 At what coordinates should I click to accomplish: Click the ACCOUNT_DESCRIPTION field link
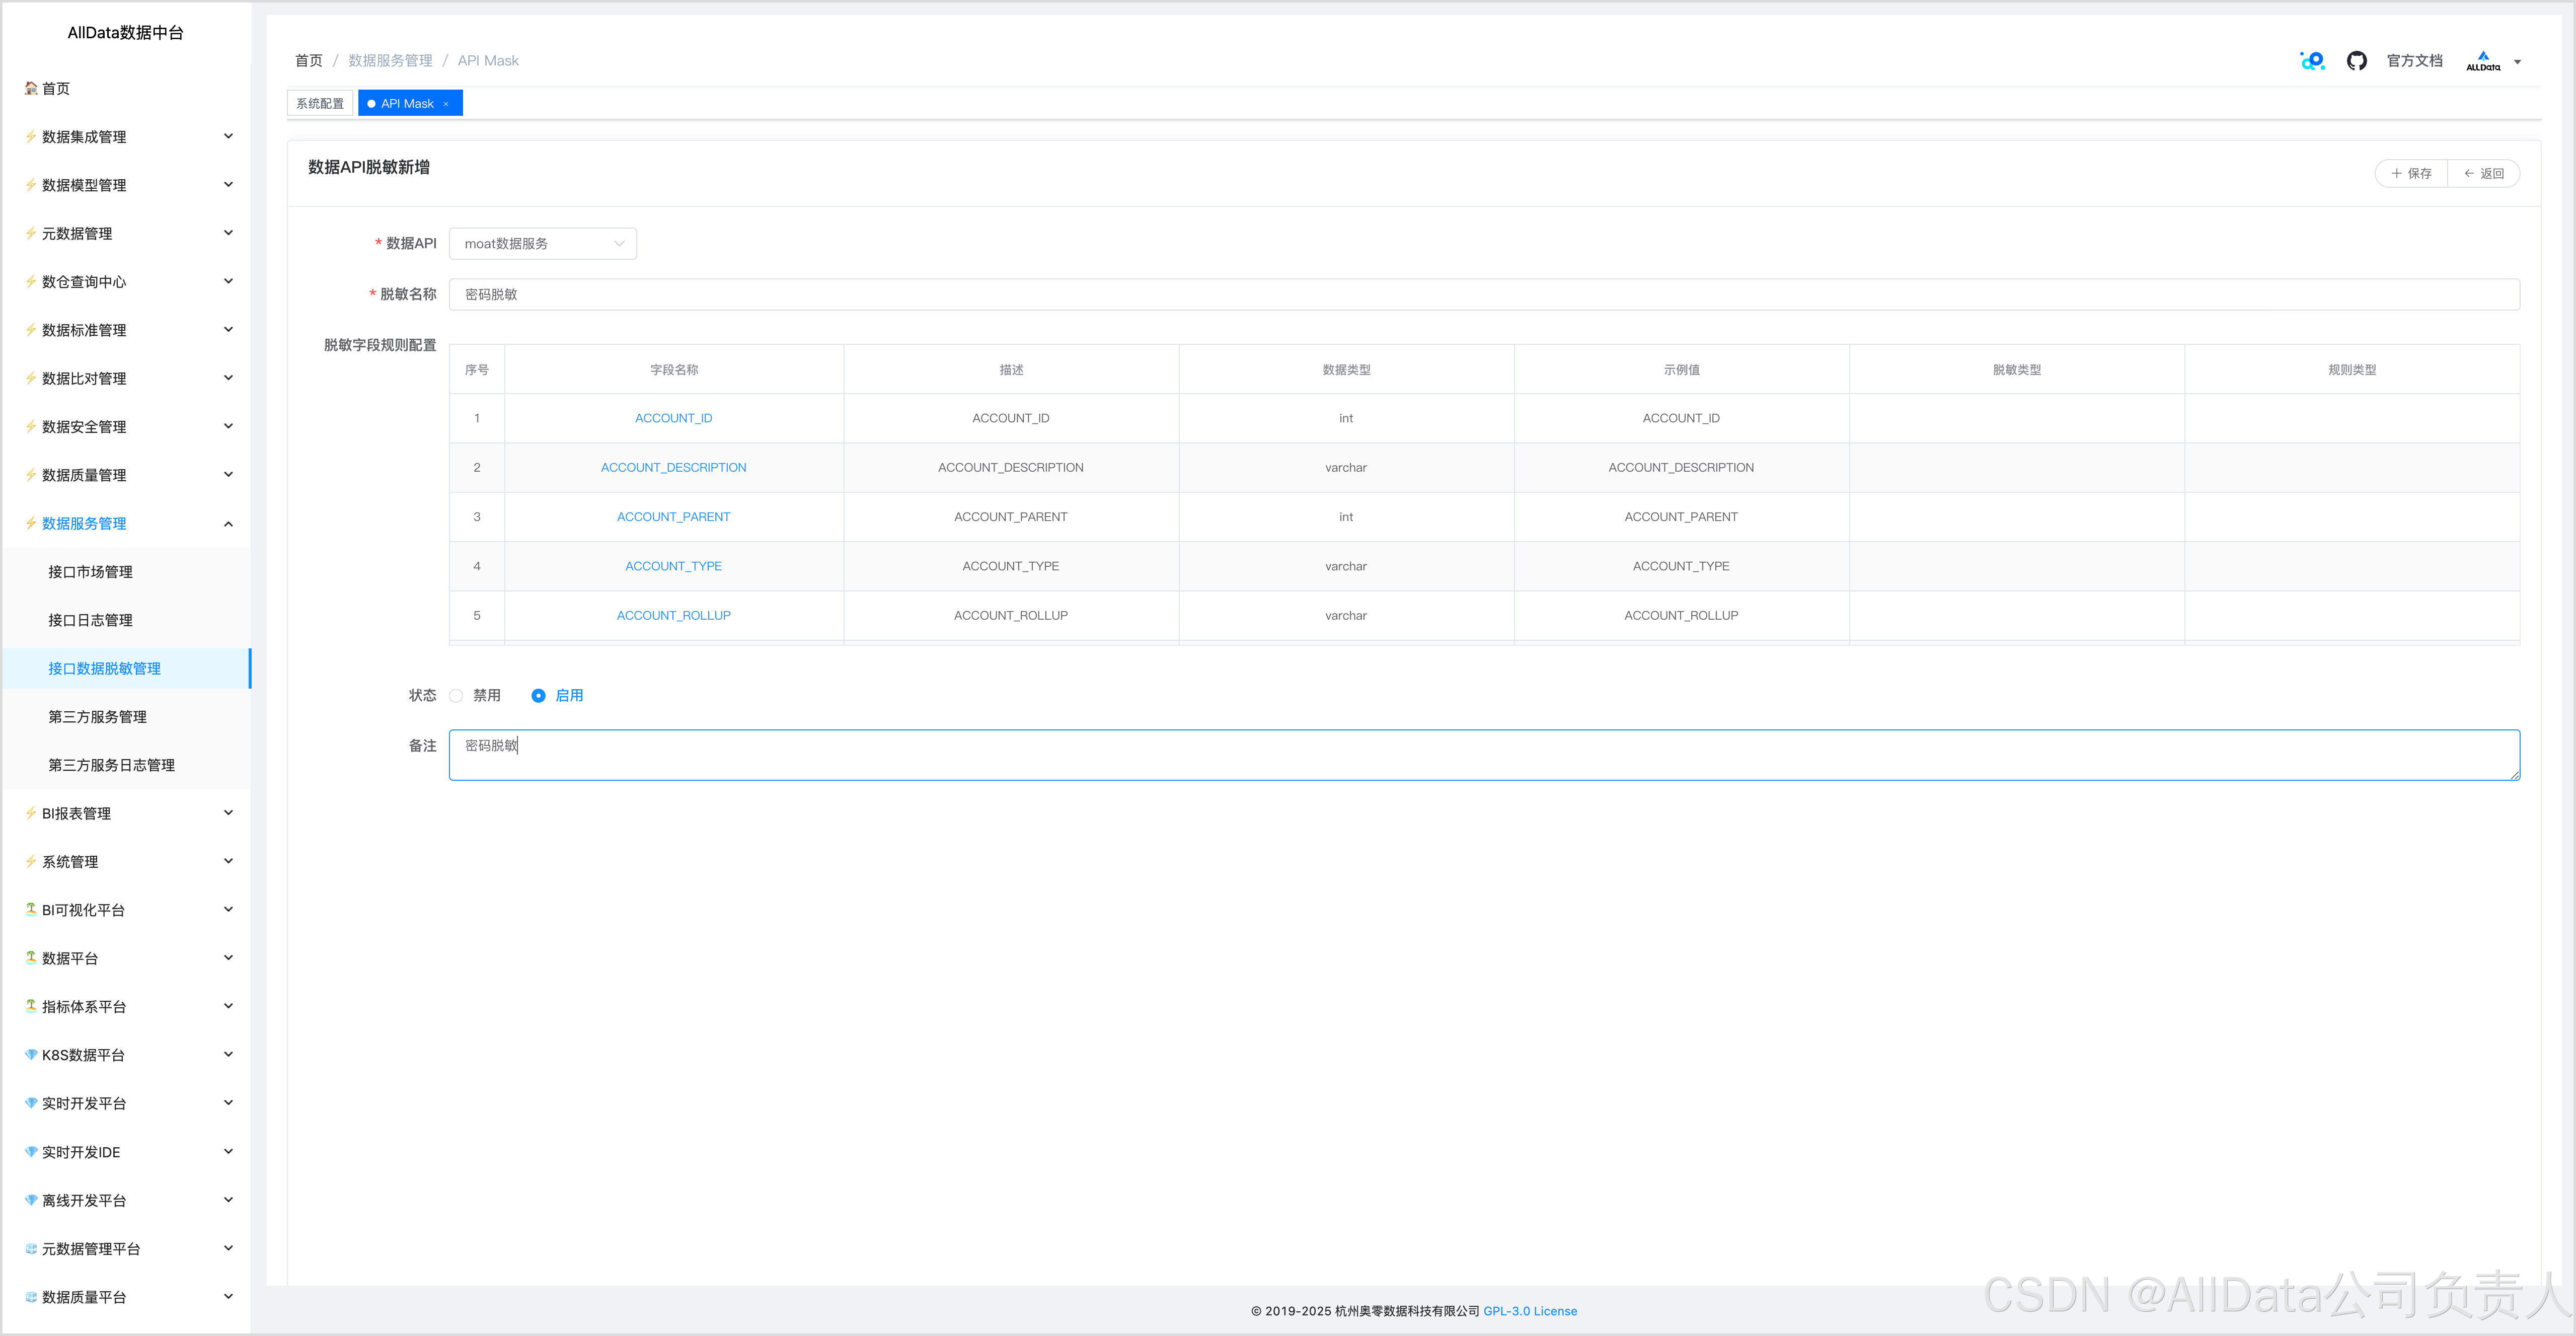tap(673, 467)
